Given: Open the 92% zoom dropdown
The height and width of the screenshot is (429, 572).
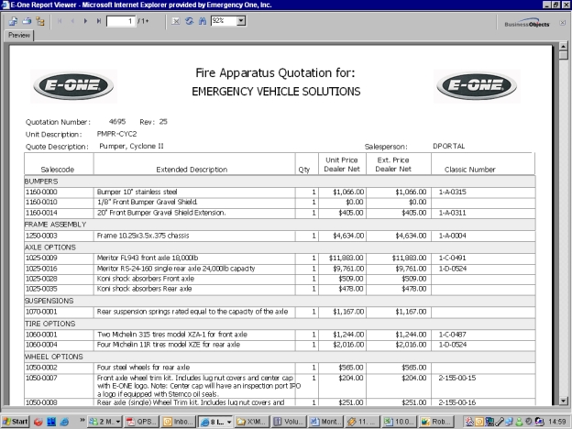Looking at the screenshot, I should [241, 21].
